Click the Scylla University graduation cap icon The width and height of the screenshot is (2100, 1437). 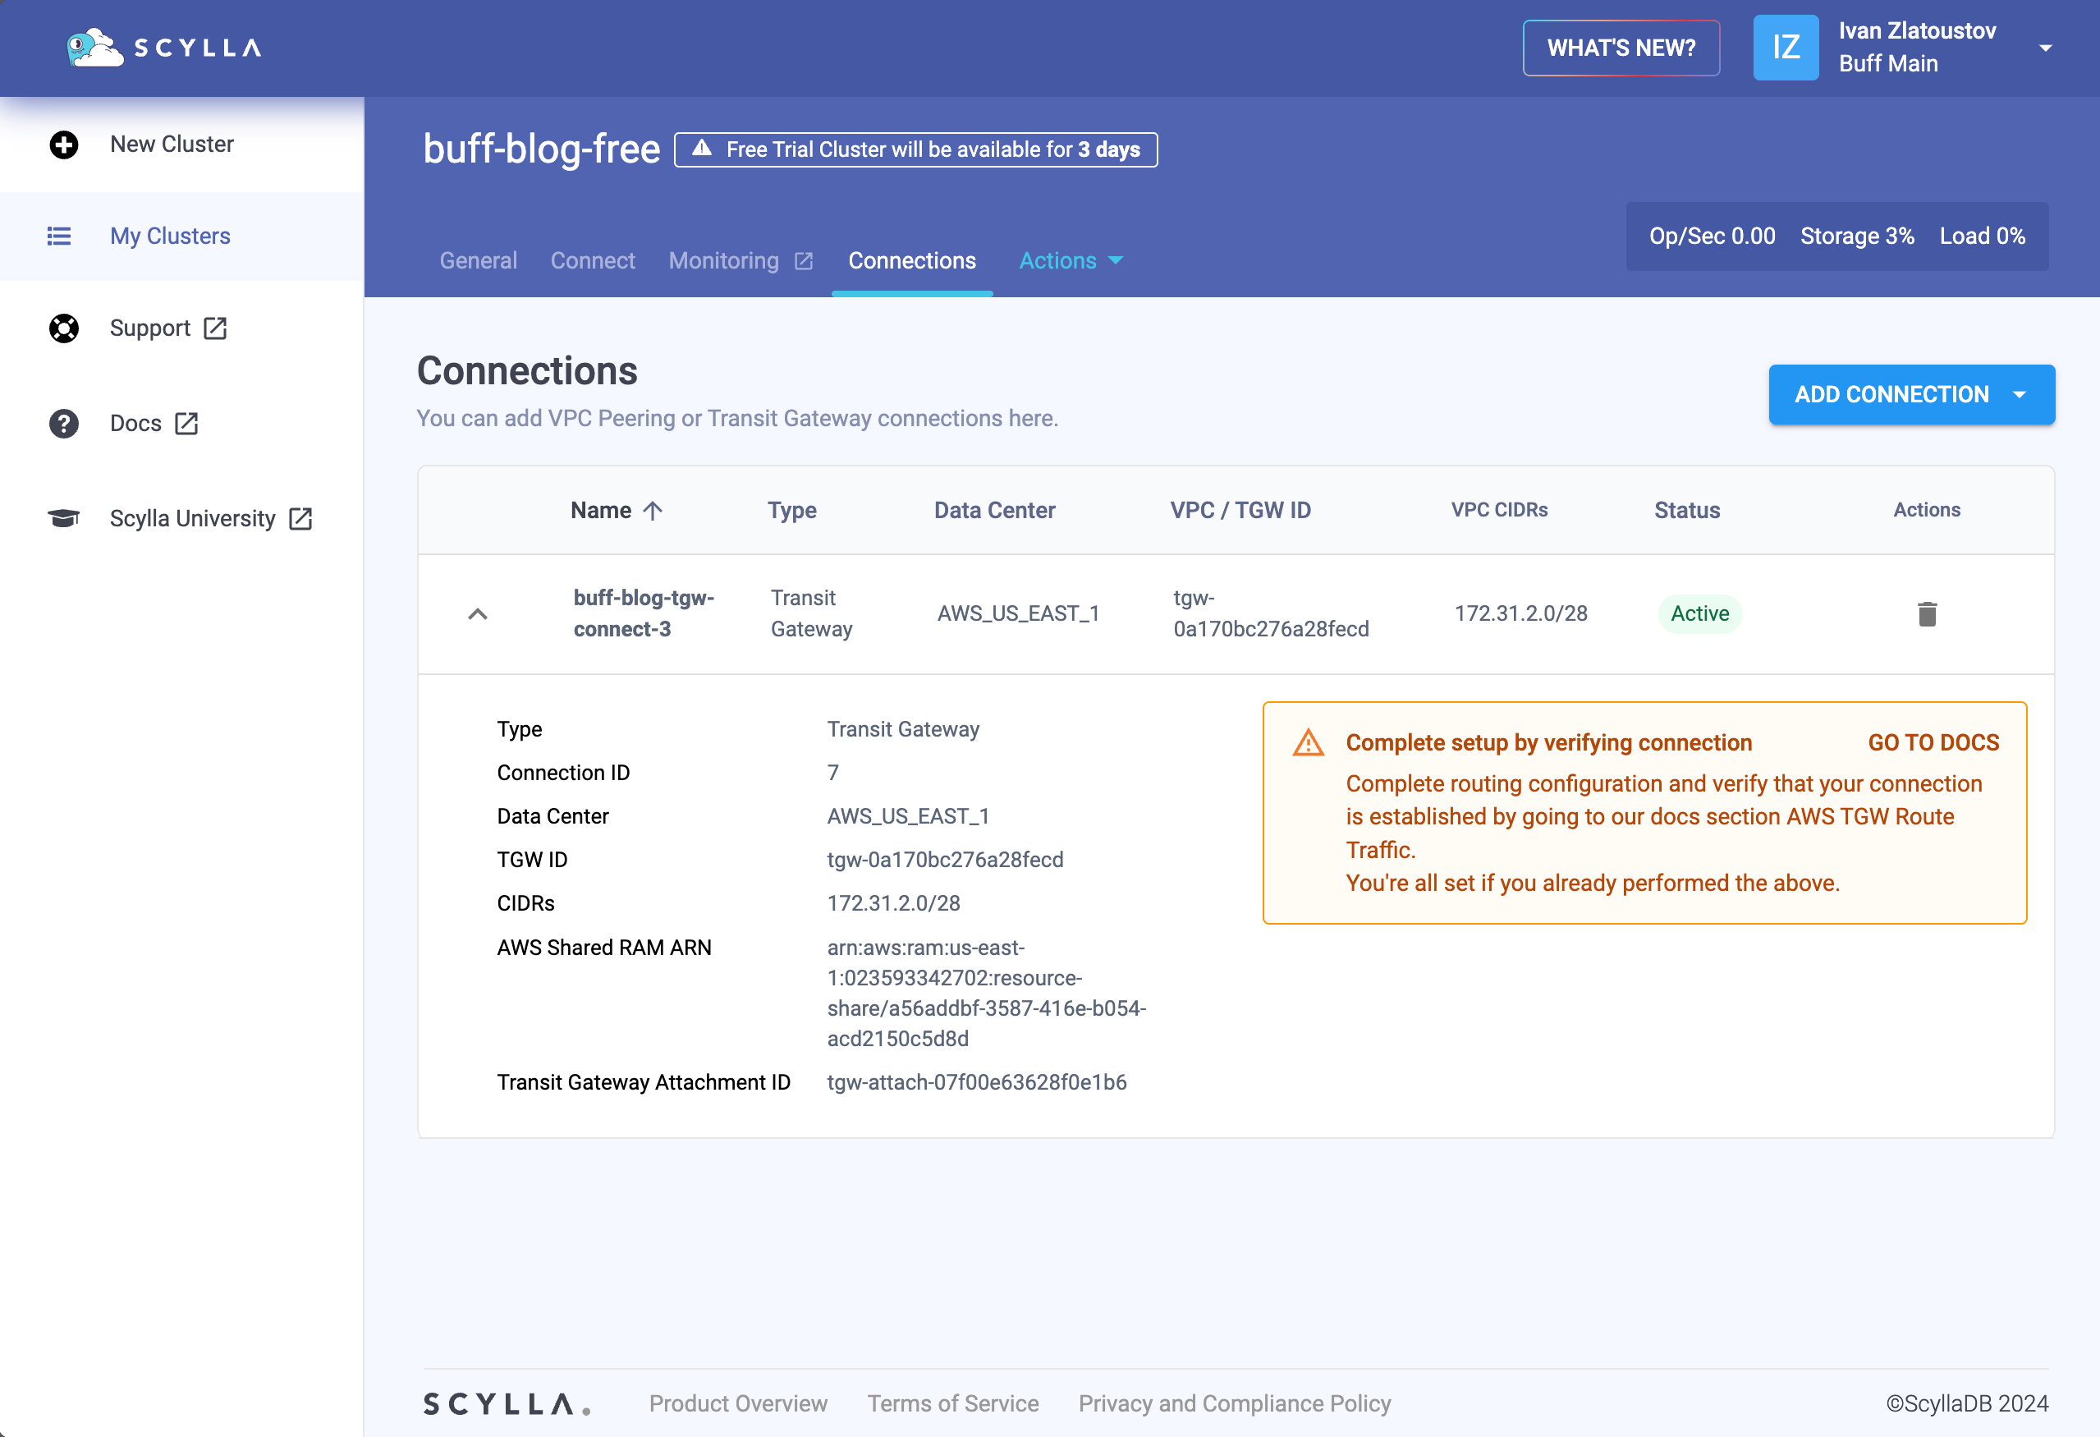[63, 518]
